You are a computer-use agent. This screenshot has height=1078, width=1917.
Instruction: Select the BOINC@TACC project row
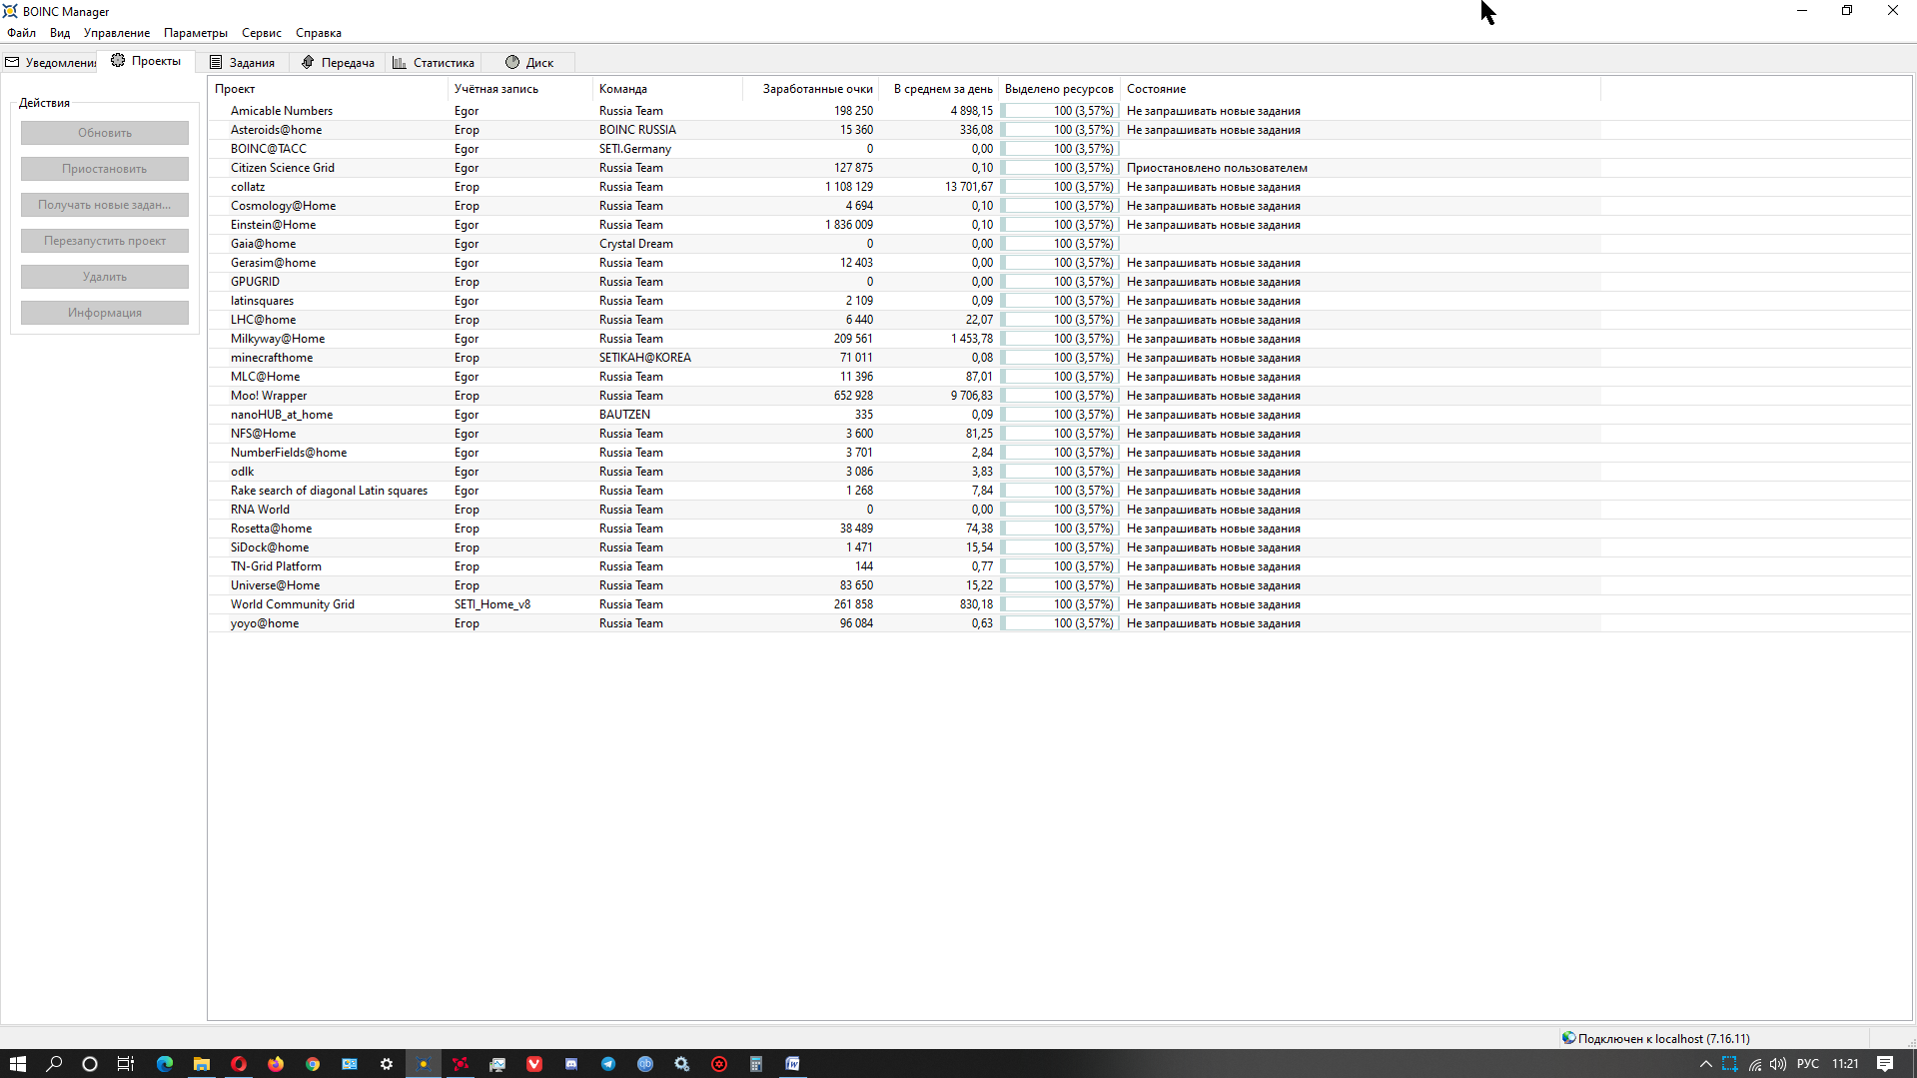[904, 149]
